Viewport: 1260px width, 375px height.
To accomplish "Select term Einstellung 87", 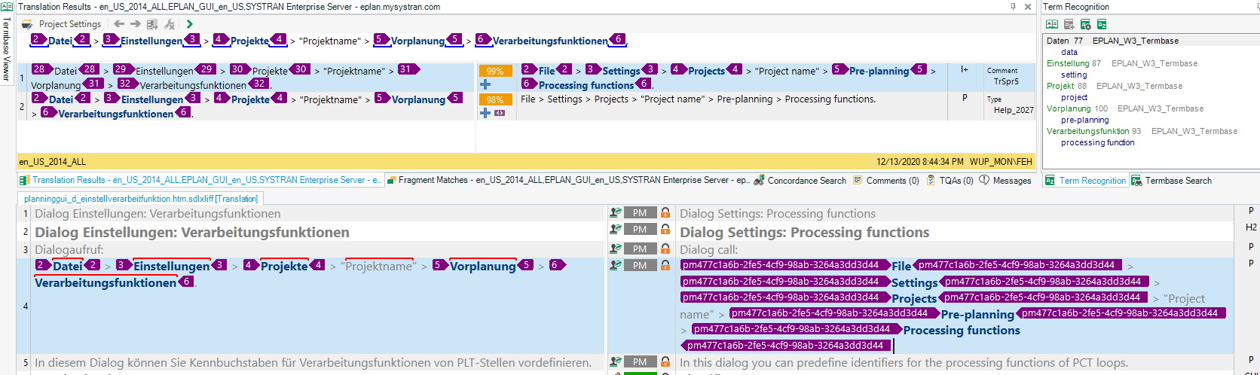I will point(1074,63).
